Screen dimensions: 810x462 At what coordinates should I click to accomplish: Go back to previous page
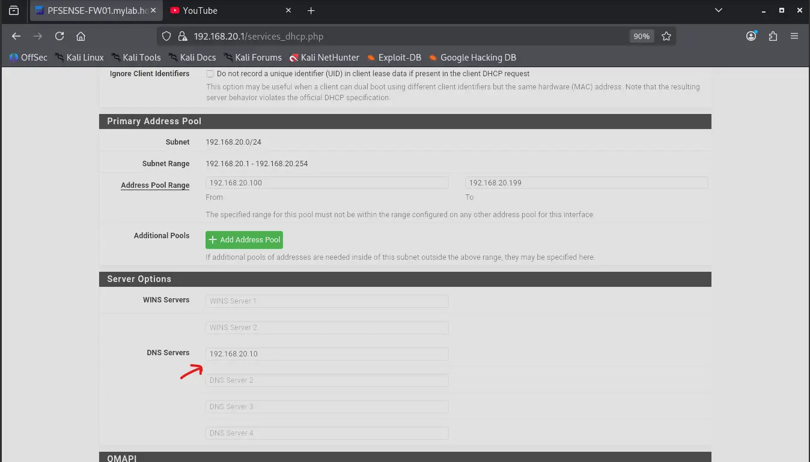coord(16,36)
